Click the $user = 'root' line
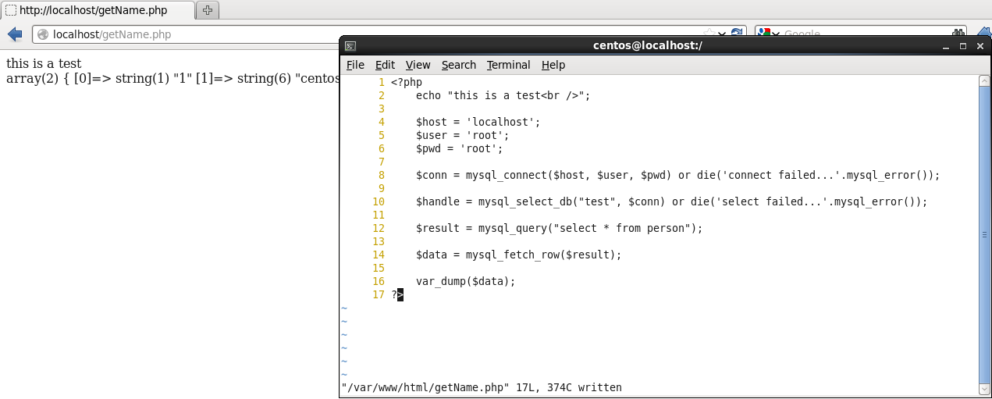The width and height of the screenshot is (992, 399). point(463,135)
